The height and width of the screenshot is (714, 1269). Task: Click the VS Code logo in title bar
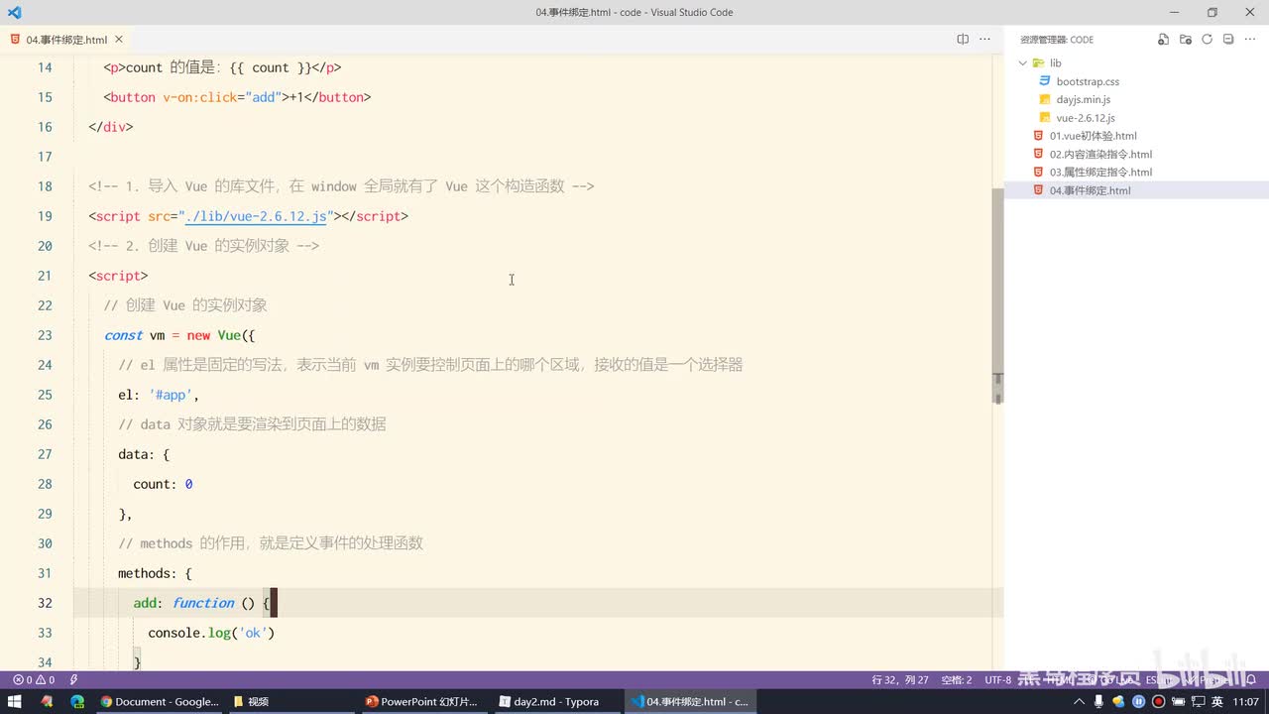pyautogui.click(x=14, y=12)
